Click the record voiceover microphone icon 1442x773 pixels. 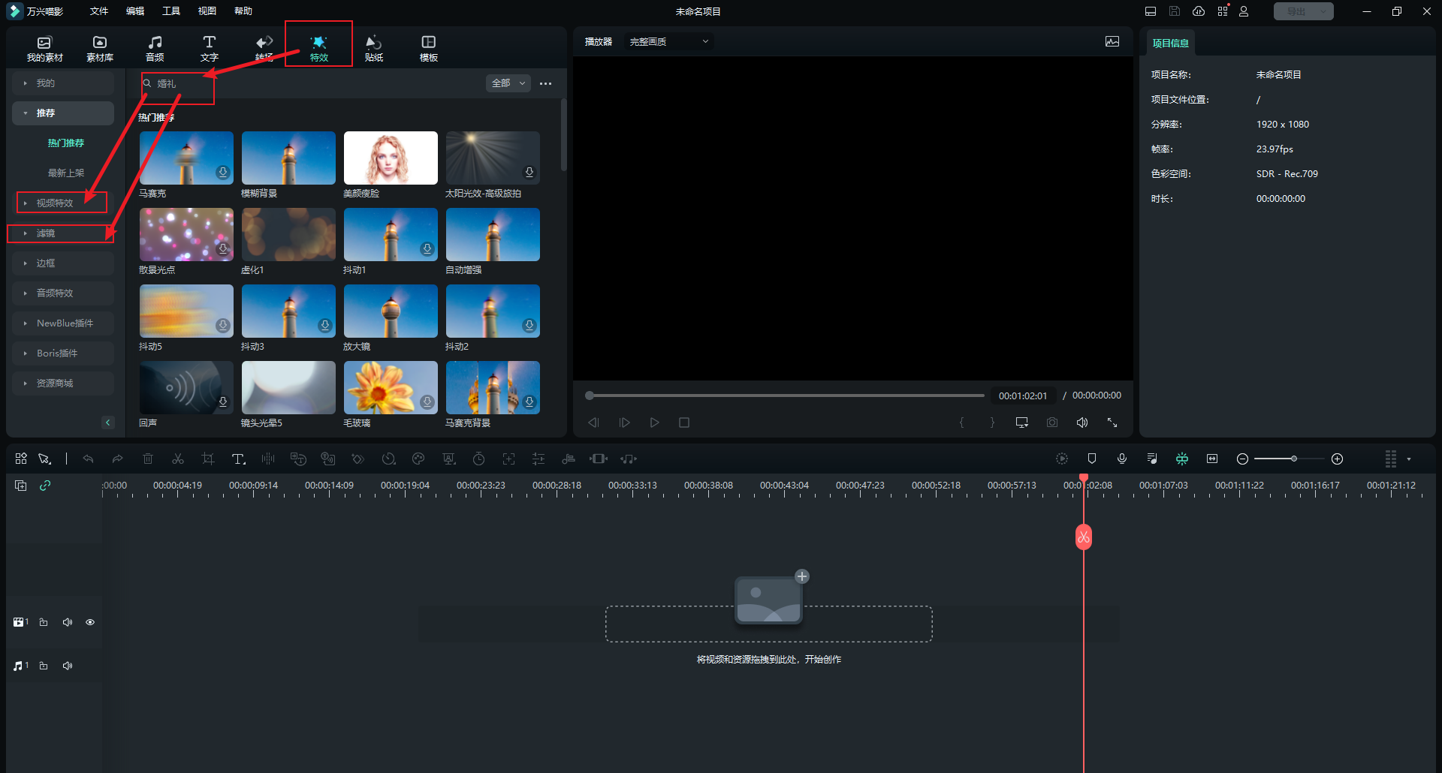(1122, 459)
